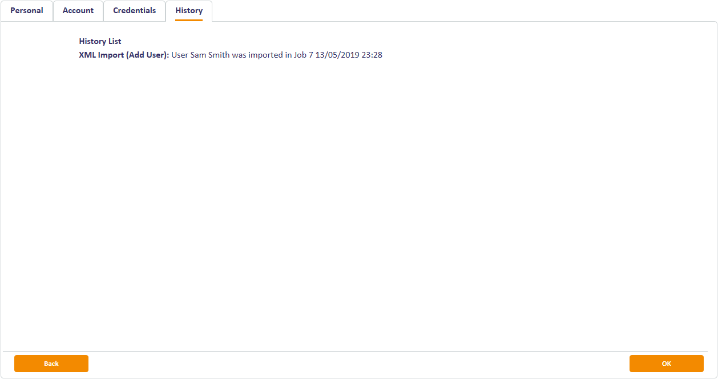
Task: Switch to the Personal tab
Action: (x=27, y=11)
